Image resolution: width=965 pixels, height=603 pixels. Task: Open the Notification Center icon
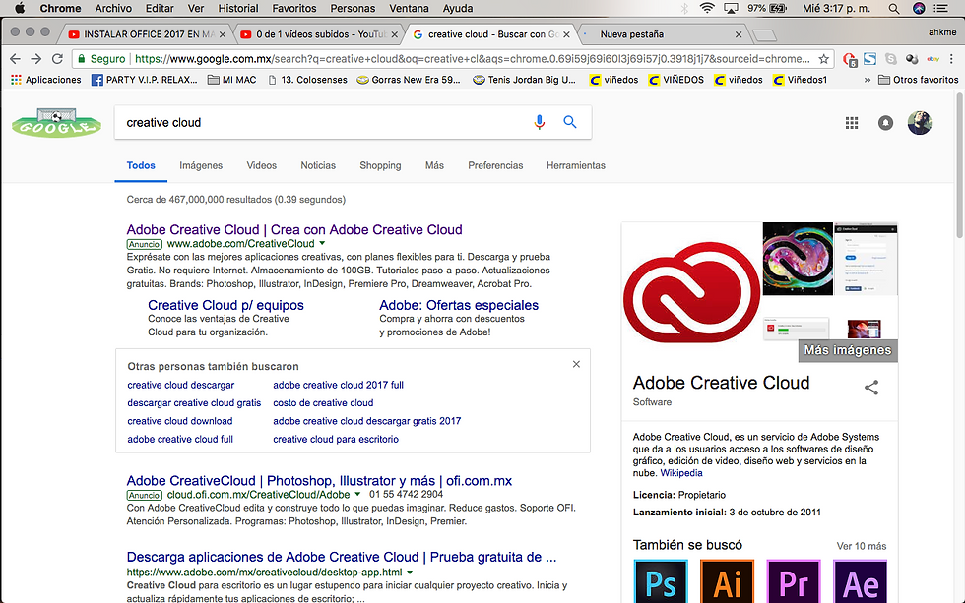[941, 8]
